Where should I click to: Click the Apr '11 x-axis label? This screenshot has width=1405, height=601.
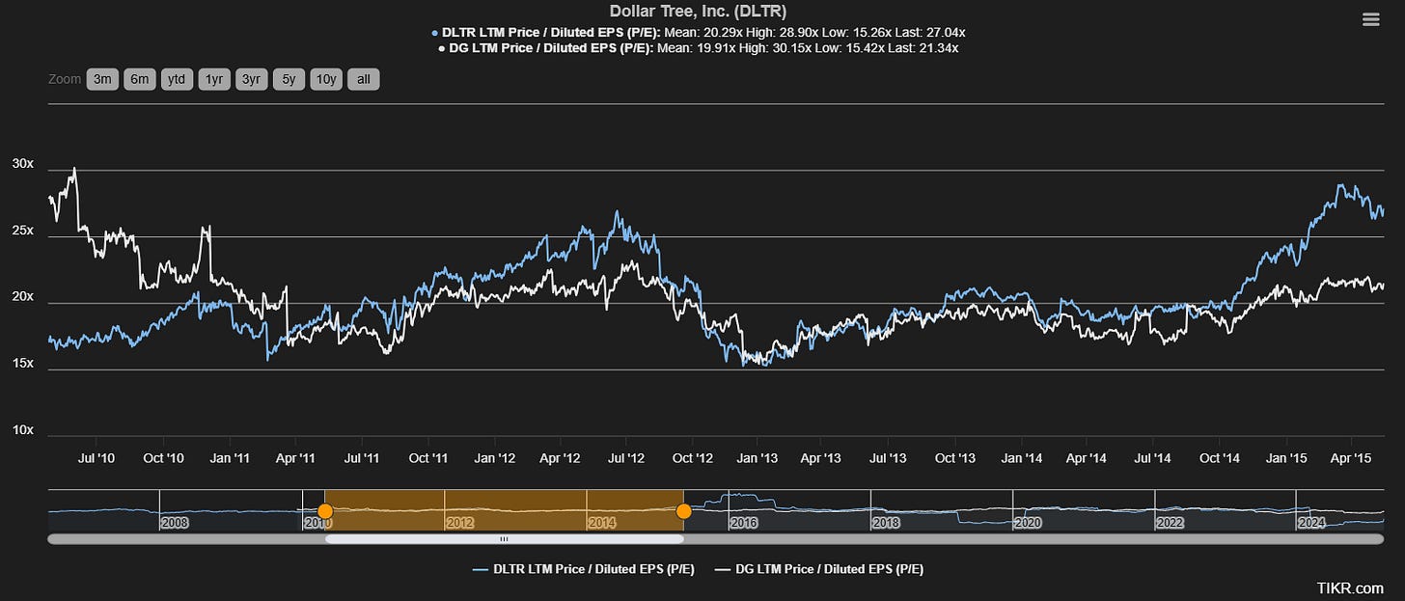point(295,458)
